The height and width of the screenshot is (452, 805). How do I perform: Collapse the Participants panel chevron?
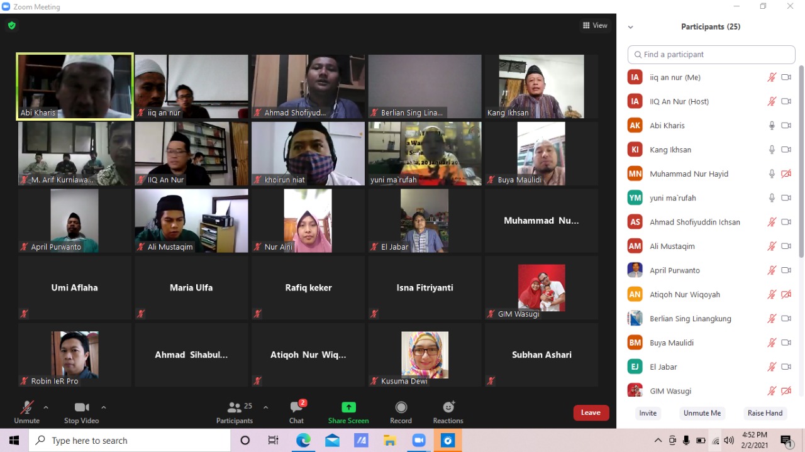631,27
